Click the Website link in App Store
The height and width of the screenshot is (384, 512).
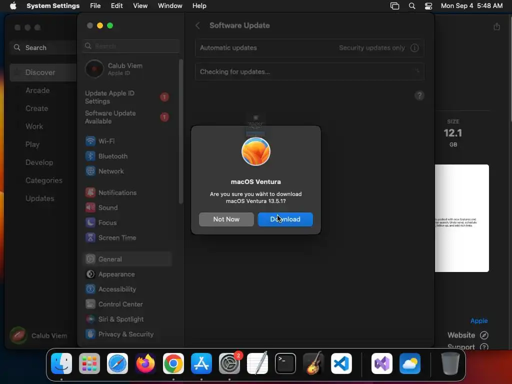(x=468, y=335)
